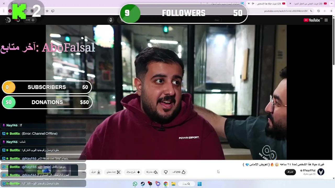Image resolution: width=335 pixels, height=188 pixels.
Task: Click the Create (إنشاء) plus button
Action: tap(30, 20)
